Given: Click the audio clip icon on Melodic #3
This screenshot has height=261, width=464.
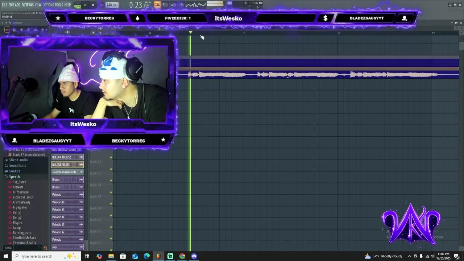Looking at the screenshot, I should click(x=81, y=225).
